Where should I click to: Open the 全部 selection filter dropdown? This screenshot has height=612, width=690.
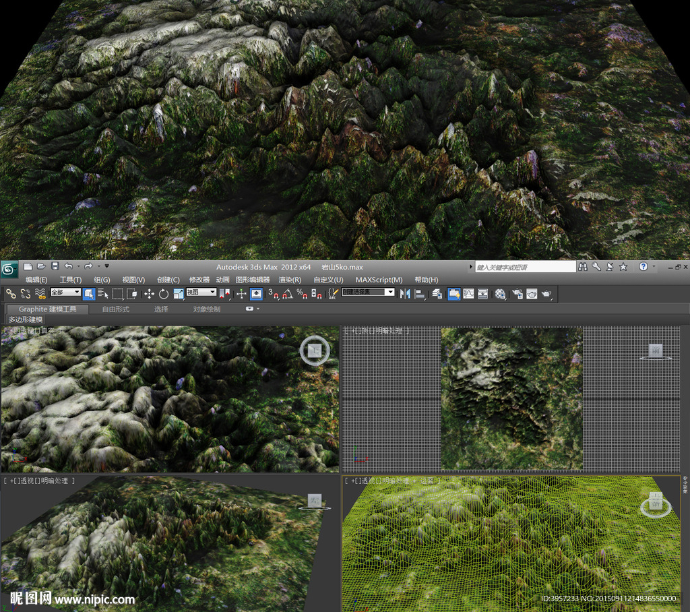[65, 293]
